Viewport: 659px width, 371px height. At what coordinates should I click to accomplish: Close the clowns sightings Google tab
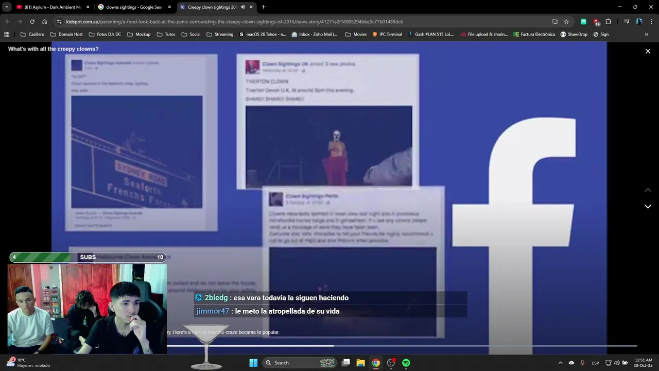click(x=169, y=7)
